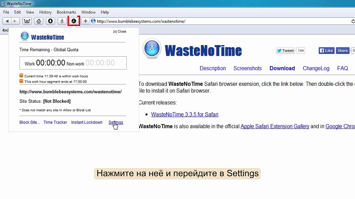Open the Edit menu
355x199 pixels.
point(17,12)
